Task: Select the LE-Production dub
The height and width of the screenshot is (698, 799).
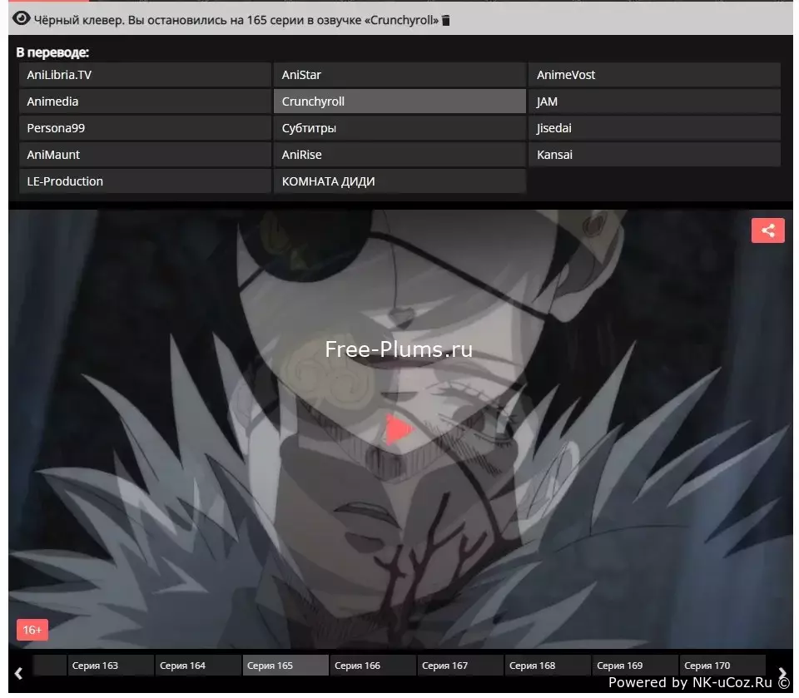Action: pos(145,181)
